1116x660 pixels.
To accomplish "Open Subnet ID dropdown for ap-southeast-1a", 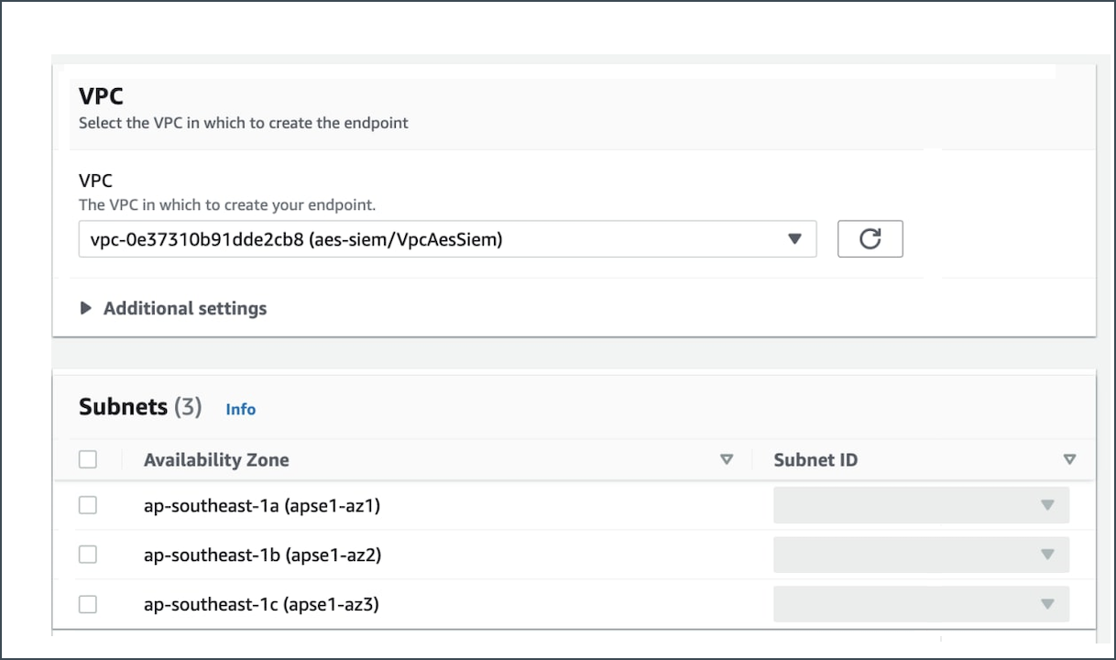I will coord(921,505).
